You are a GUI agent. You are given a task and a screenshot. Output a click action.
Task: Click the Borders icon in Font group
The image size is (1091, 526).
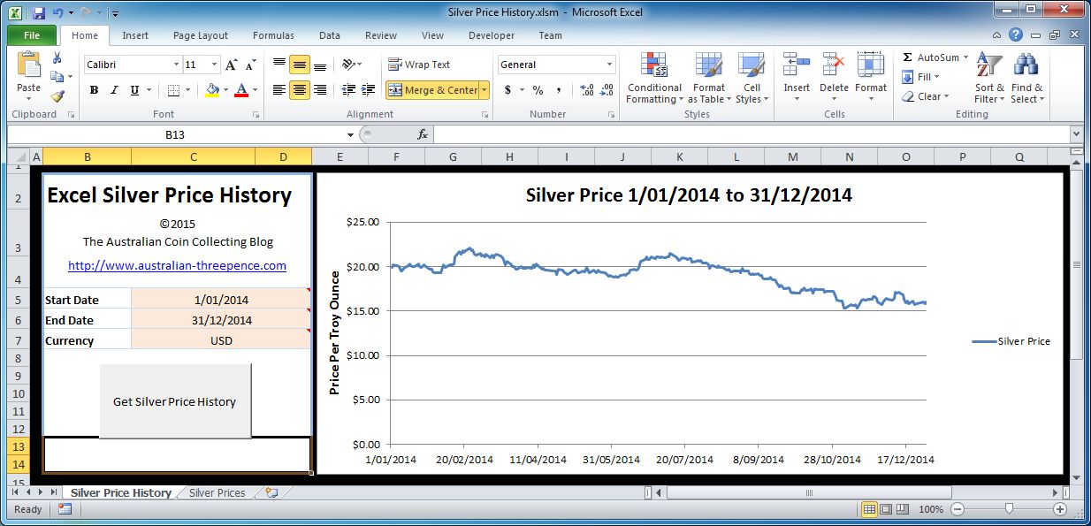point(172,90)
